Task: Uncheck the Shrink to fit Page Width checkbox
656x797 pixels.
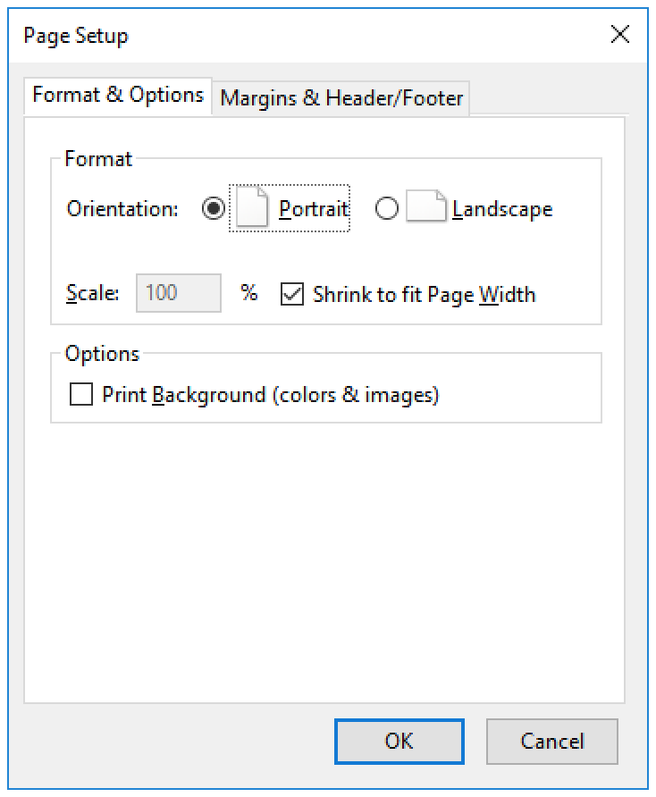Action: (x=292, y=294)
